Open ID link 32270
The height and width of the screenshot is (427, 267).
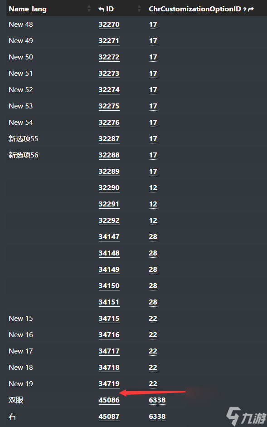109,25
